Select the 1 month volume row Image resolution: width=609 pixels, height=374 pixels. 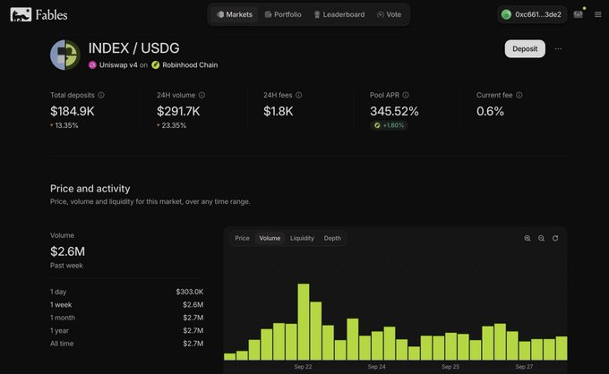pyautogui.click(x=126, y=318)
